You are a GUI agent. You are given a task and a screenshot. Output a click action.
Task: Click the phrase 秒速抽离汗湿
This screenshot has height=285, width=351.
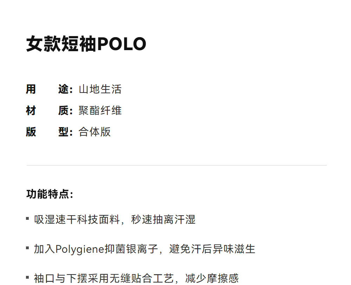[x=163, y=220]
